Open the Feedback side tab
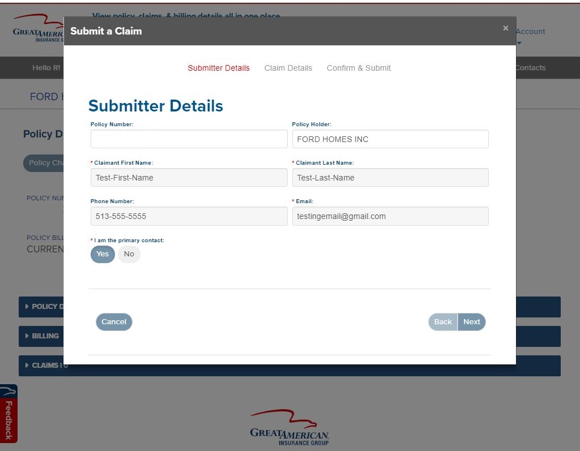 [8, 414]
